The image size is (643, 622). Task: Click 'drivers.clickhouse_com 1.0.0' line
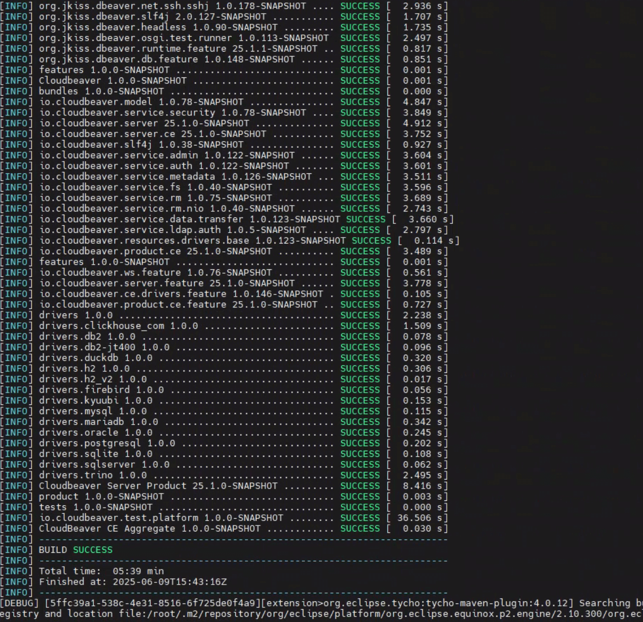point(224,326)
